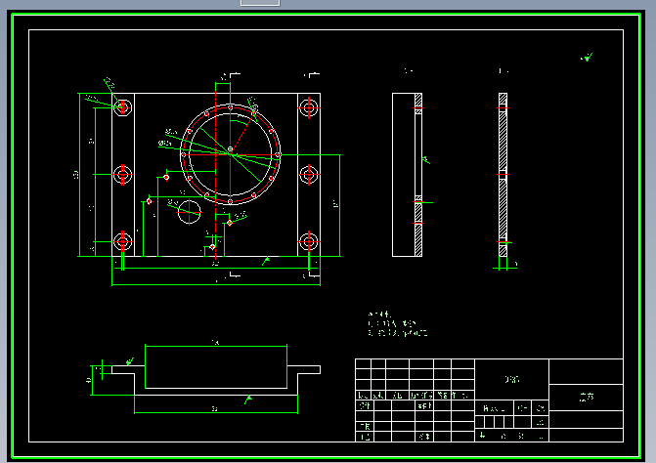Select the overall height dimension left of front view

(x=77, y=175)
